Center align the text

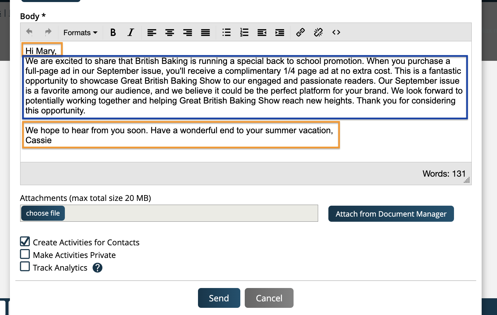pos(170,32)
